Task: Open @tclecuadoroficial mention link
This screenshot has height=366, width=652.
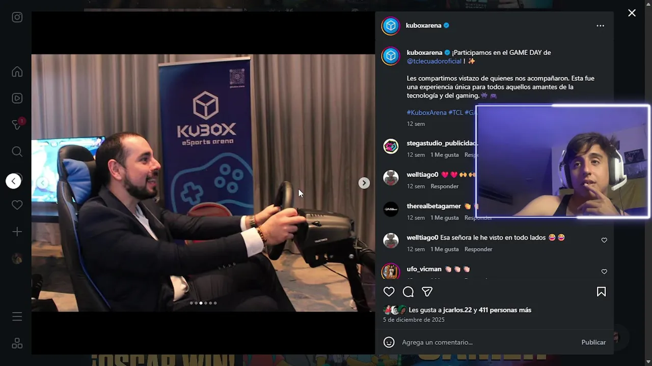Action: [x=434, y=61]
